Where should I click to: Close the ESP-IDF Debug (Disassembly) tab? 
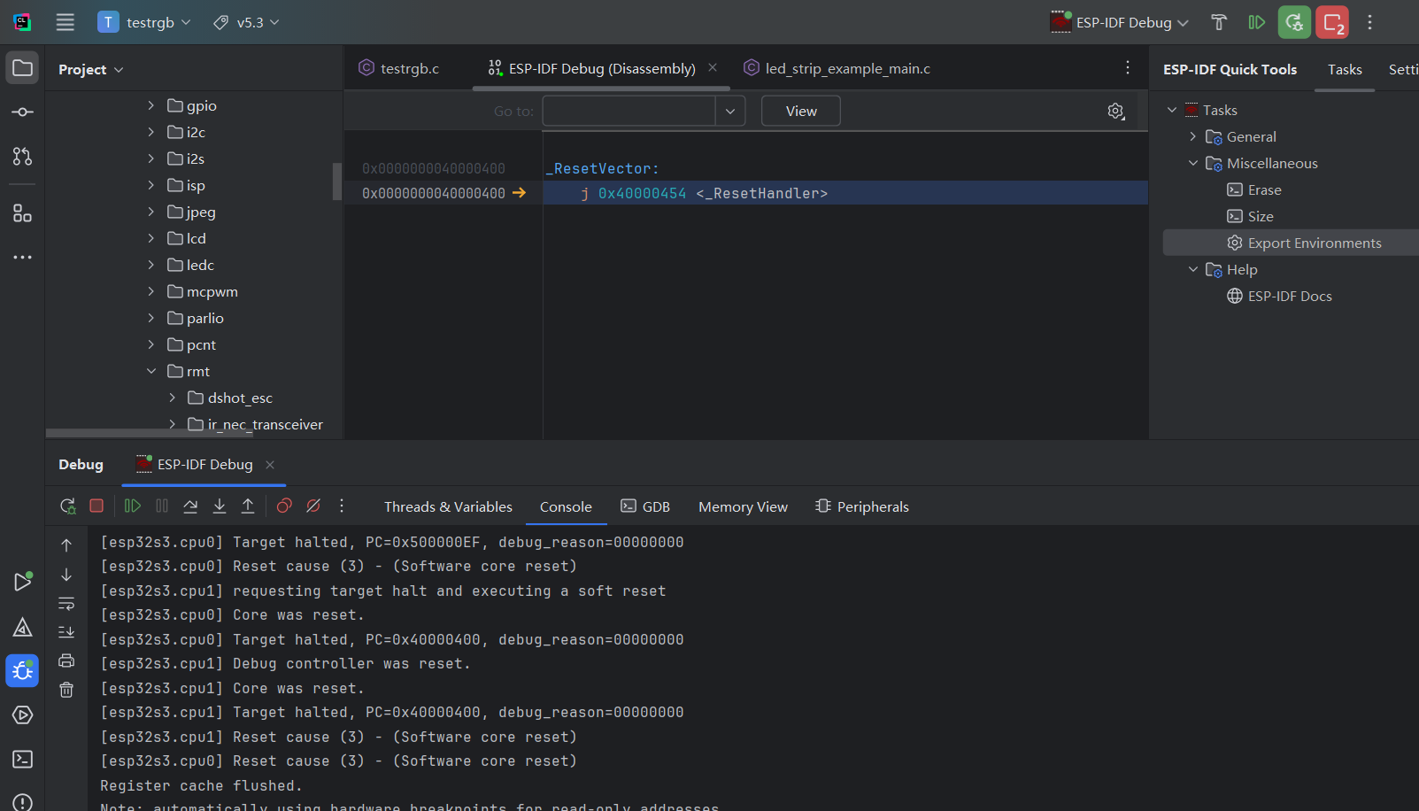click(x=713, y=67)
